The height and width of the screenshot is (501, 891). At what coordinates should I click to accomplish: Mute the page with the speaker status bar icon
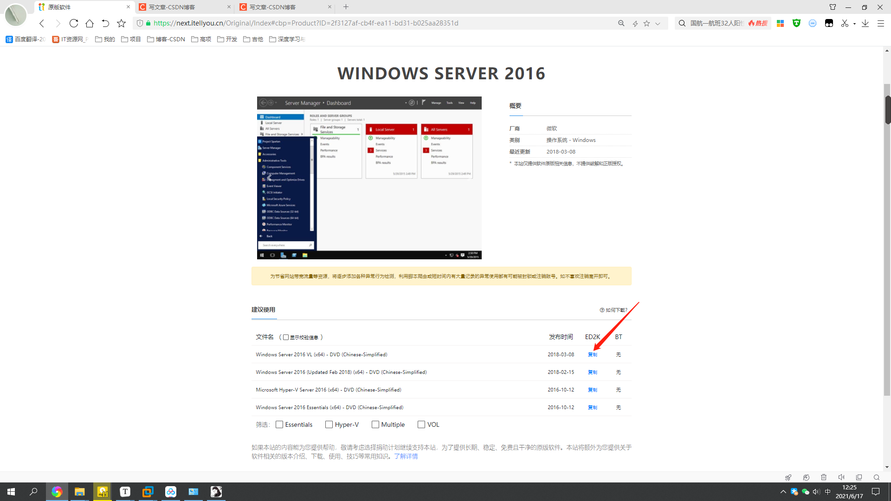(841, 477)
